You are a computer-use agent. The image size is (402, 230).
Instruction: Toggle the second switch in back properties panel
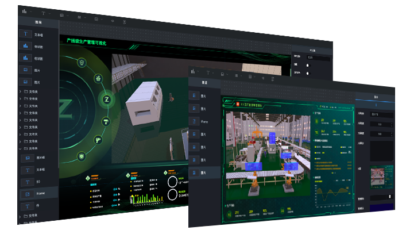(x=308, y=73)
